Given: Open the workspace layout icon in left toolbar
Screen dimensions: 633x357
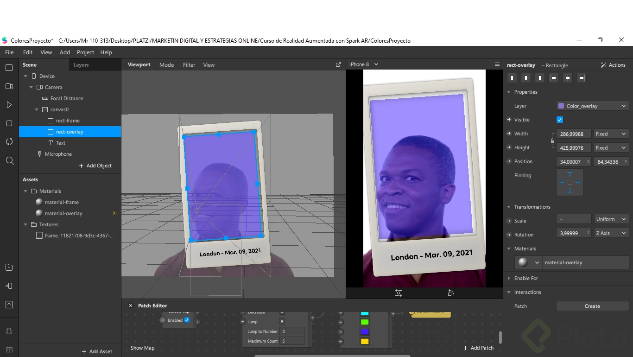Looking at the screenshot, I should pos(9,68).
